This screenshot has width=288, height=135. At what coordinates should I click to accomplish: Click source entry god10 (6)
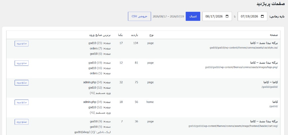(100, 54)
